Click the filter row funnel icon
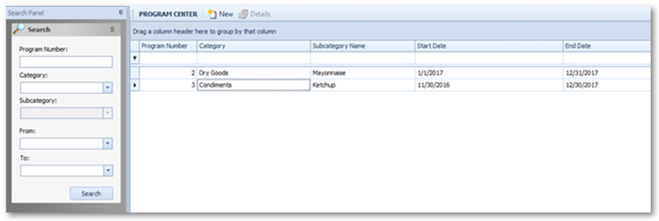Viewport: 659px width, 221px height. (x=135, y=58)
